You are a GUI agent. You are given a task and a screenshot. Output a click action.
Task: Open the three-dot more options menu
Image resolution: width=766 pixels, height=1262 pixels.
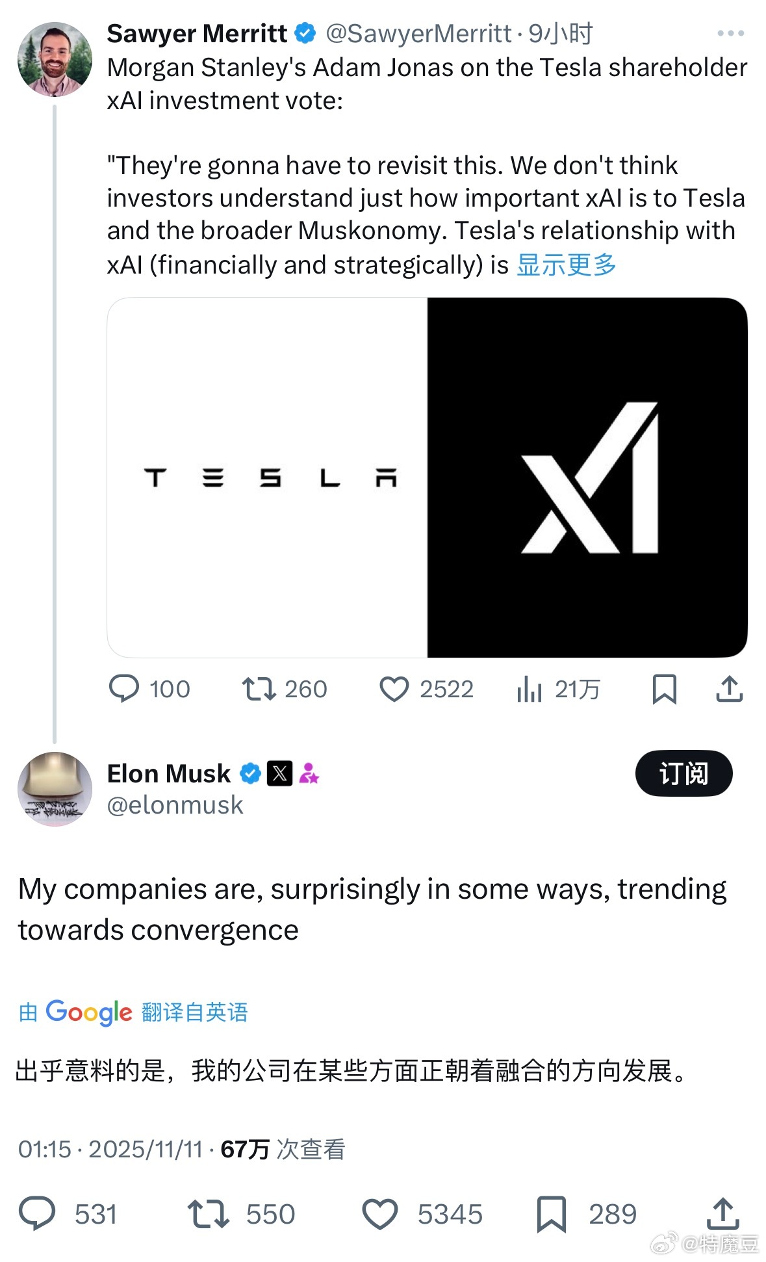click(x=730, y=33)
